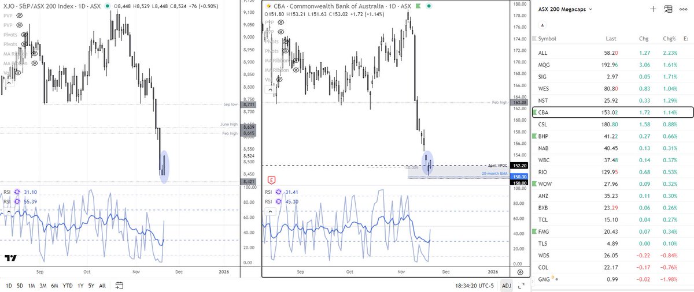Toggle visibility of Vol indicator on XJO chart
Screen dimensions: 694x292
(18, 73)
